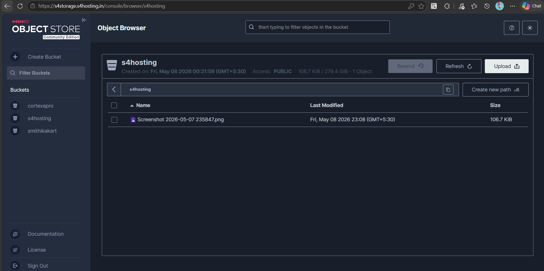Toggle light/dark theme with sun icon
This screenshot has height=271, width=544.
530,28
